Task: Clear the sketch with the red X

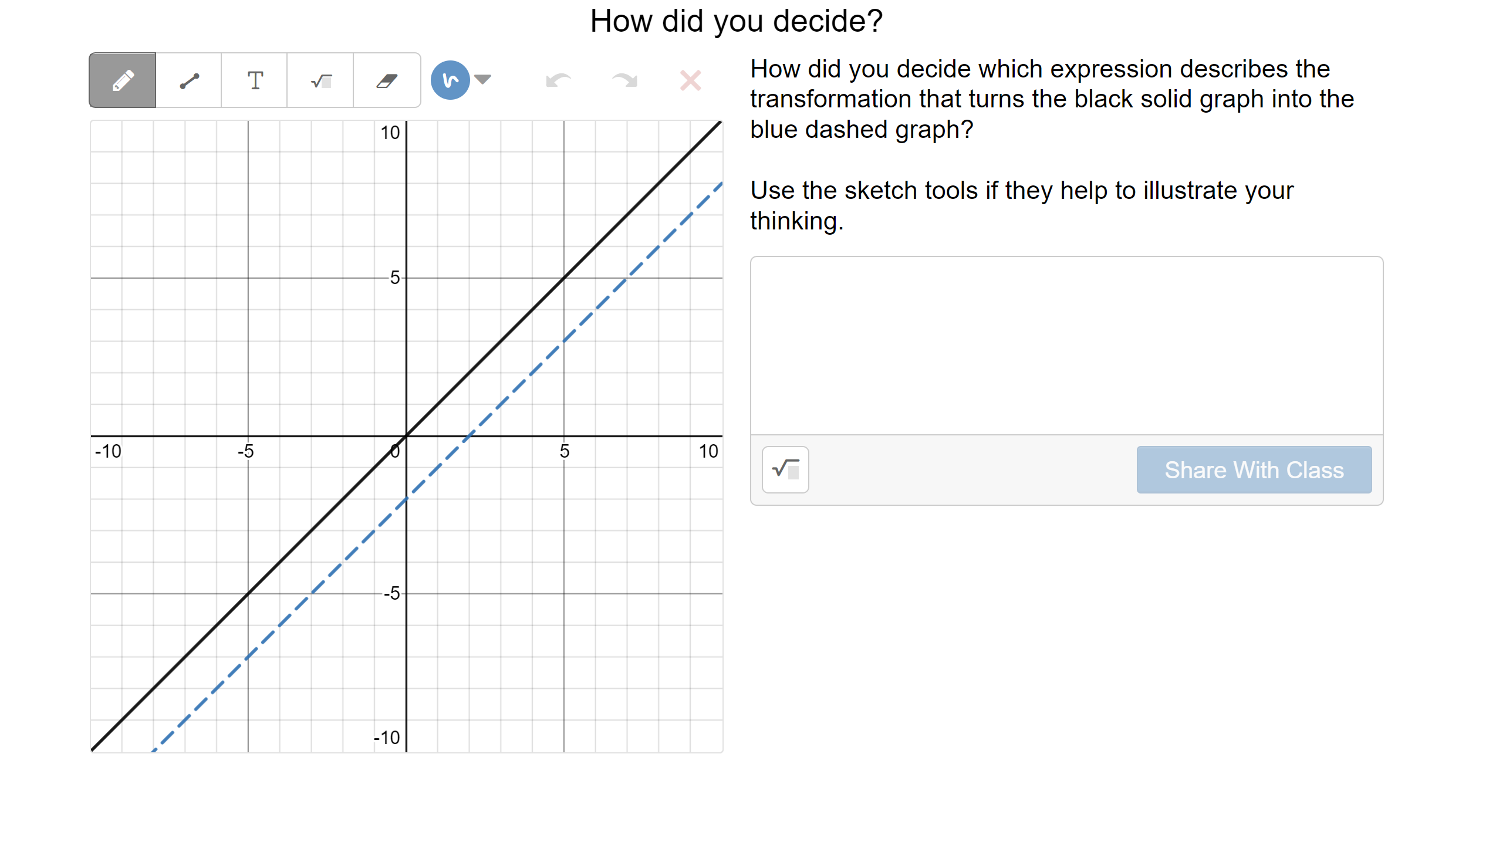Action: [x=690, y=80]
